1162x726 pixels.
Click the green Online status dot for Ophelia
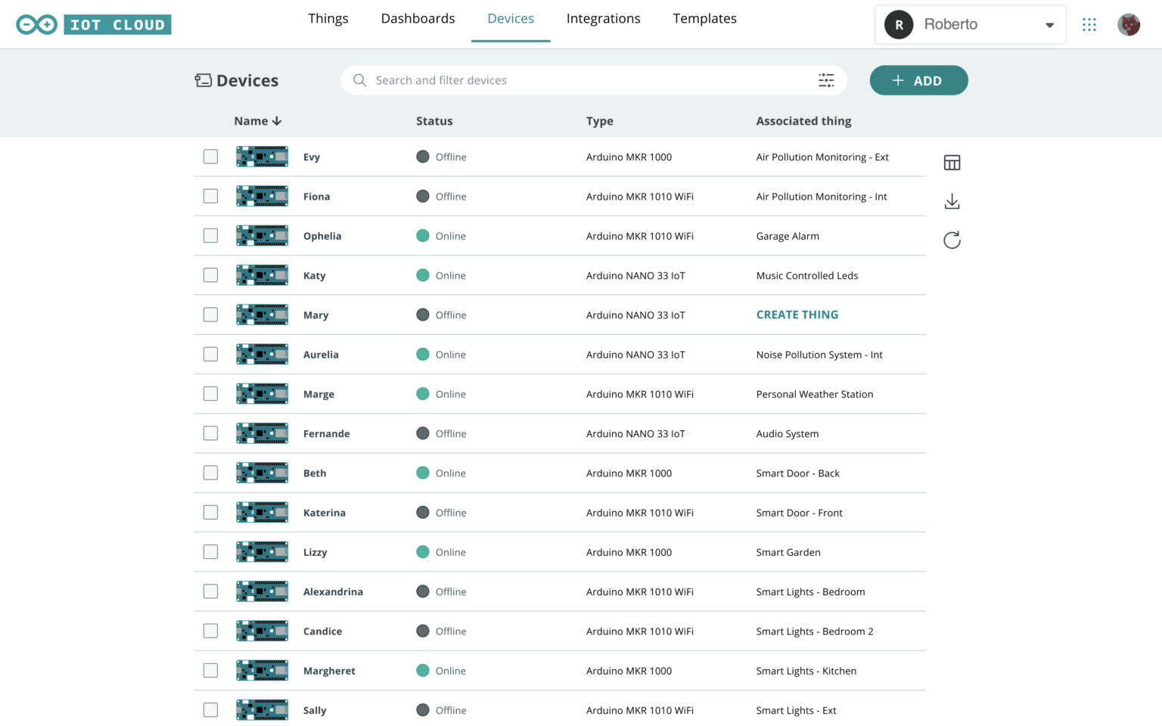coord(423,235)
